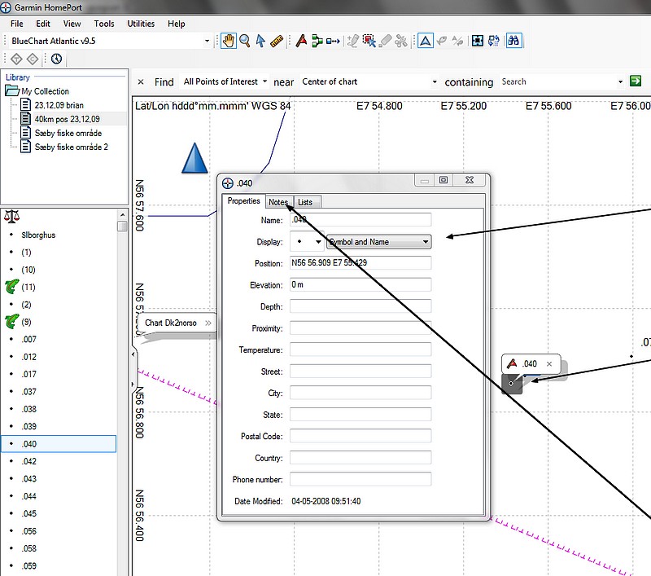Click the Depth field
Viewport: 651px width, 576px height.
(360, 306)
